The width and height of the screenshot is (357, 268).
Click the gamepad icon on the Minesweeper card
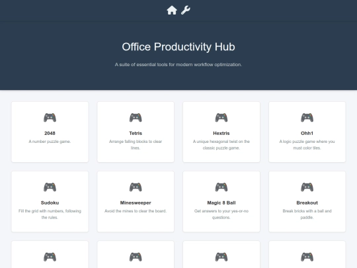(x=136, y=187)
